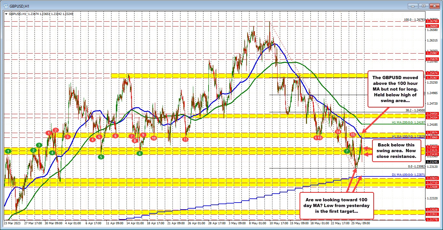
Task: Expand the triangle arrow next to GBPUSD,H1 OHLC text
Action: 6,14
